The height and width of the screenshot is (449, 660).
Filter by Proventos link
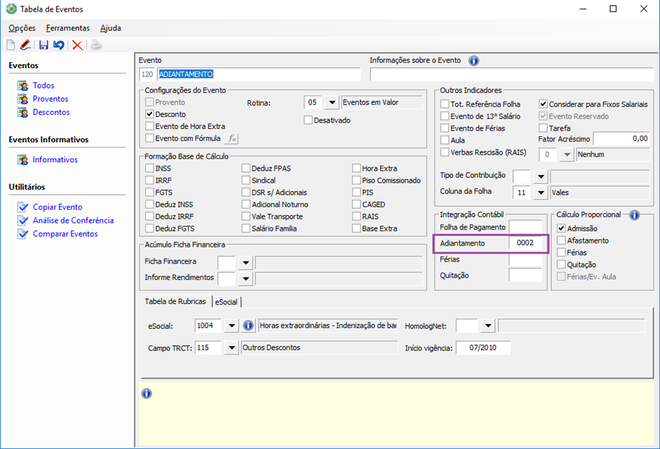click(x=50, y=99)
